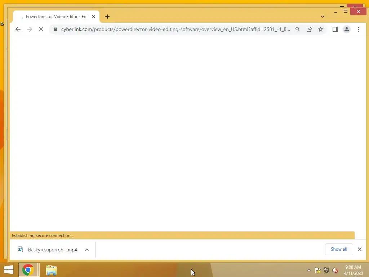Screen dimensions: 369x277
Task: Share this page icon
Action: coord(309,29)
